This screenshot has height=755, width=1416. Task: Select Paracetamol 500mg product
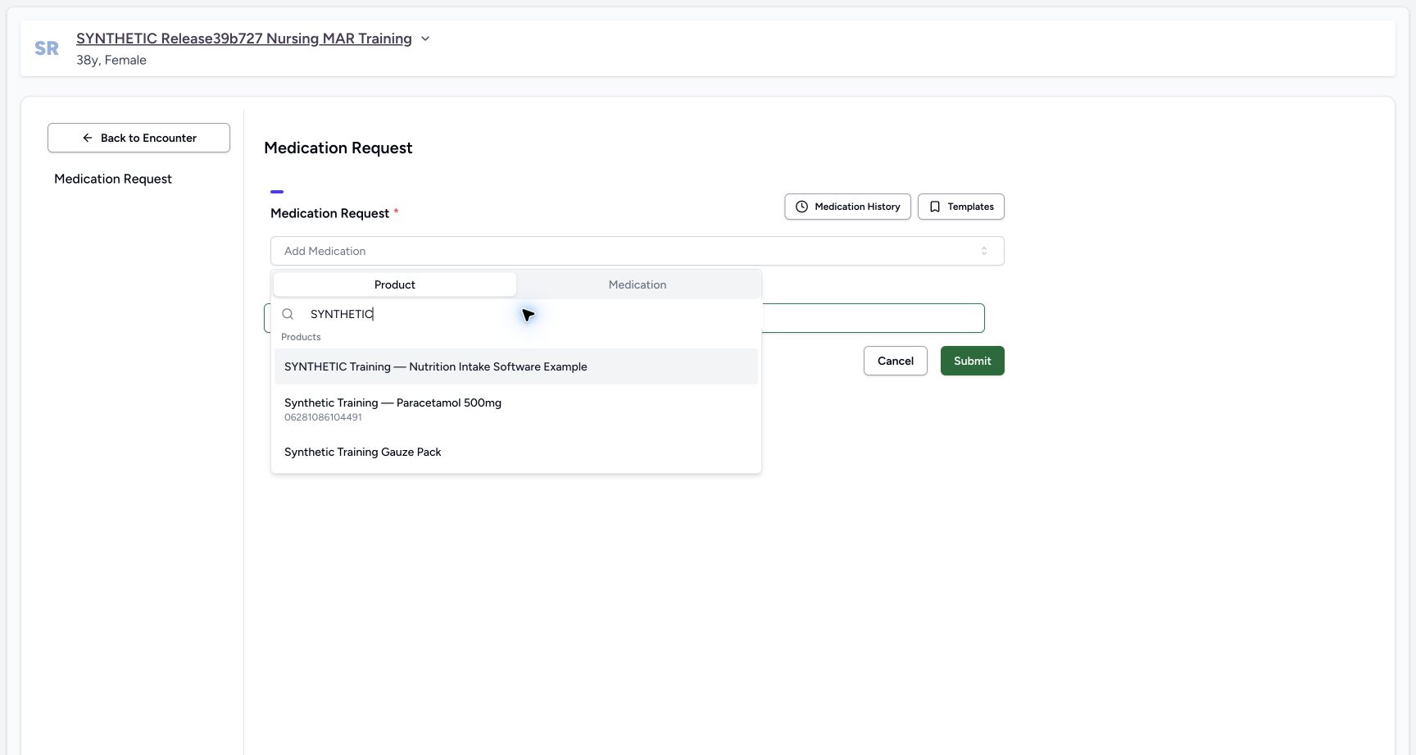coord(516,409)
